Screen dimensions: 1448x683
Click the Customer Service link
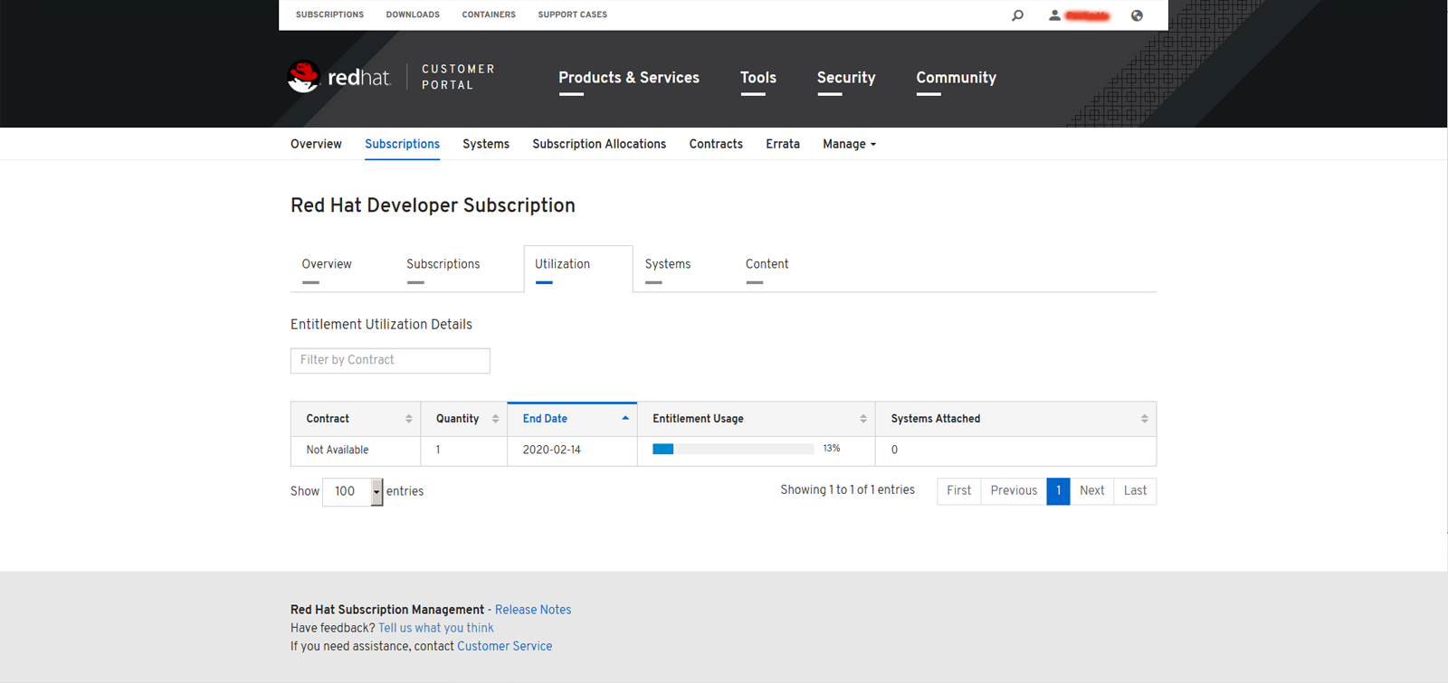[x=504, y=646]
